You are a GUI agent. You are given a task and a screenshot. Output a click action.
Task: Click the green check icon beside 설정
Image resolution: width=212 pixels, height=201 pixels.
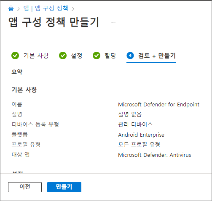[x=63, y=56]
